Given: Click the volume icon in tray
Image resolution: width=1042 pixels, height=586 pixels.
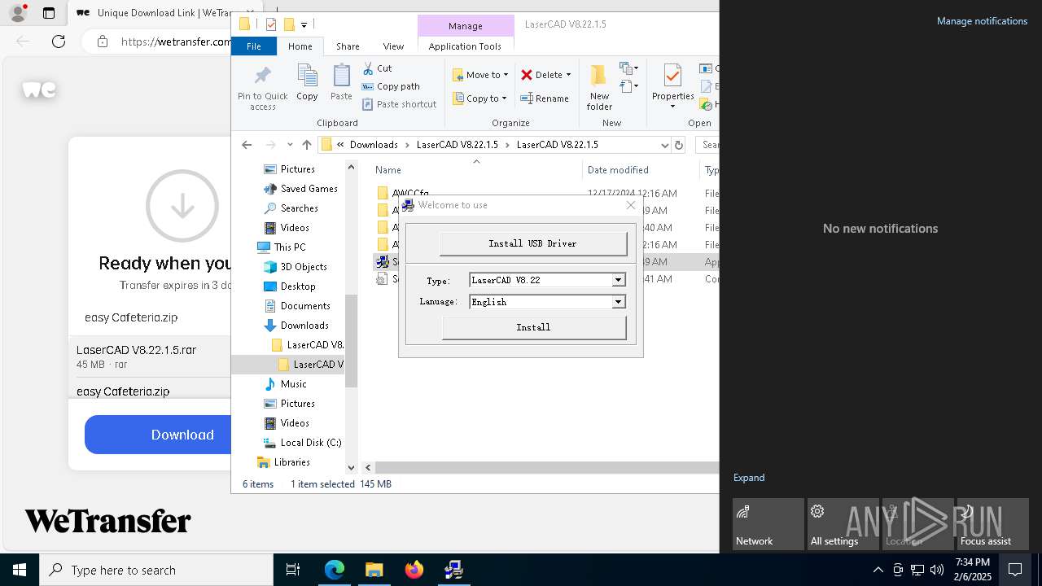Looking at the screenshot, I should pos(937,570).
